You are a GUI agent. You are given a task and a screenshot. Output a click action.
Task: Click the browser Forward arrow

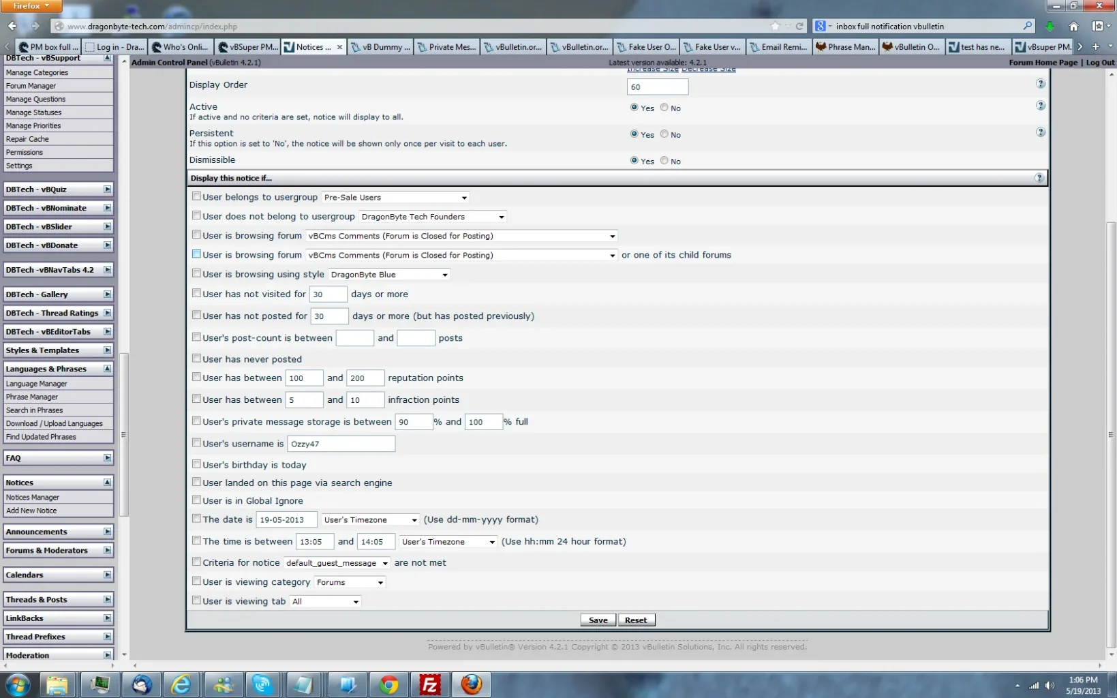pos(35,26)
